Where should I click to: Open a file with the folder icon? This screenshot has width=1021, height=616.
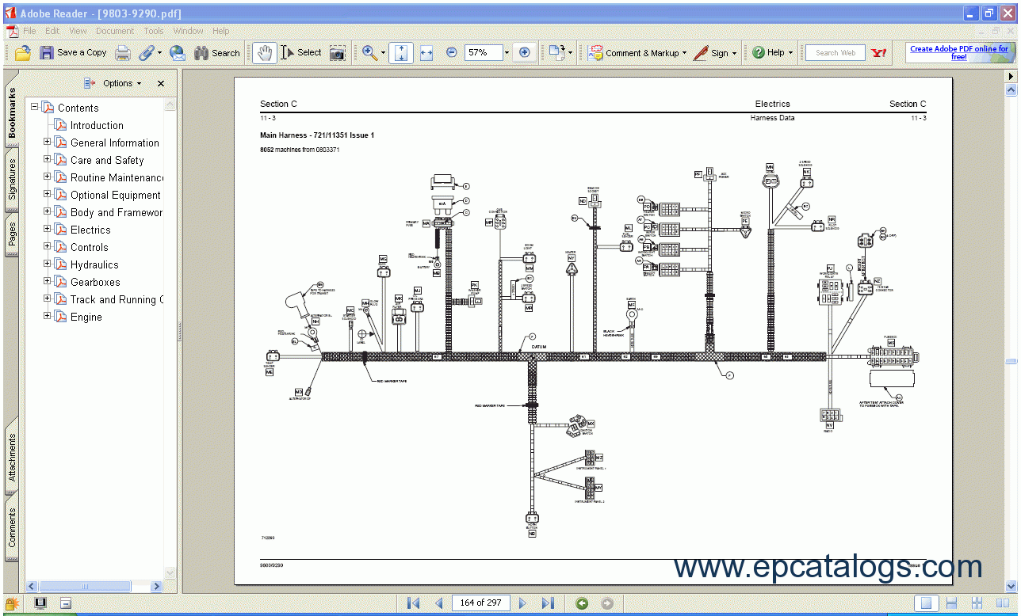tap(22, 53)
